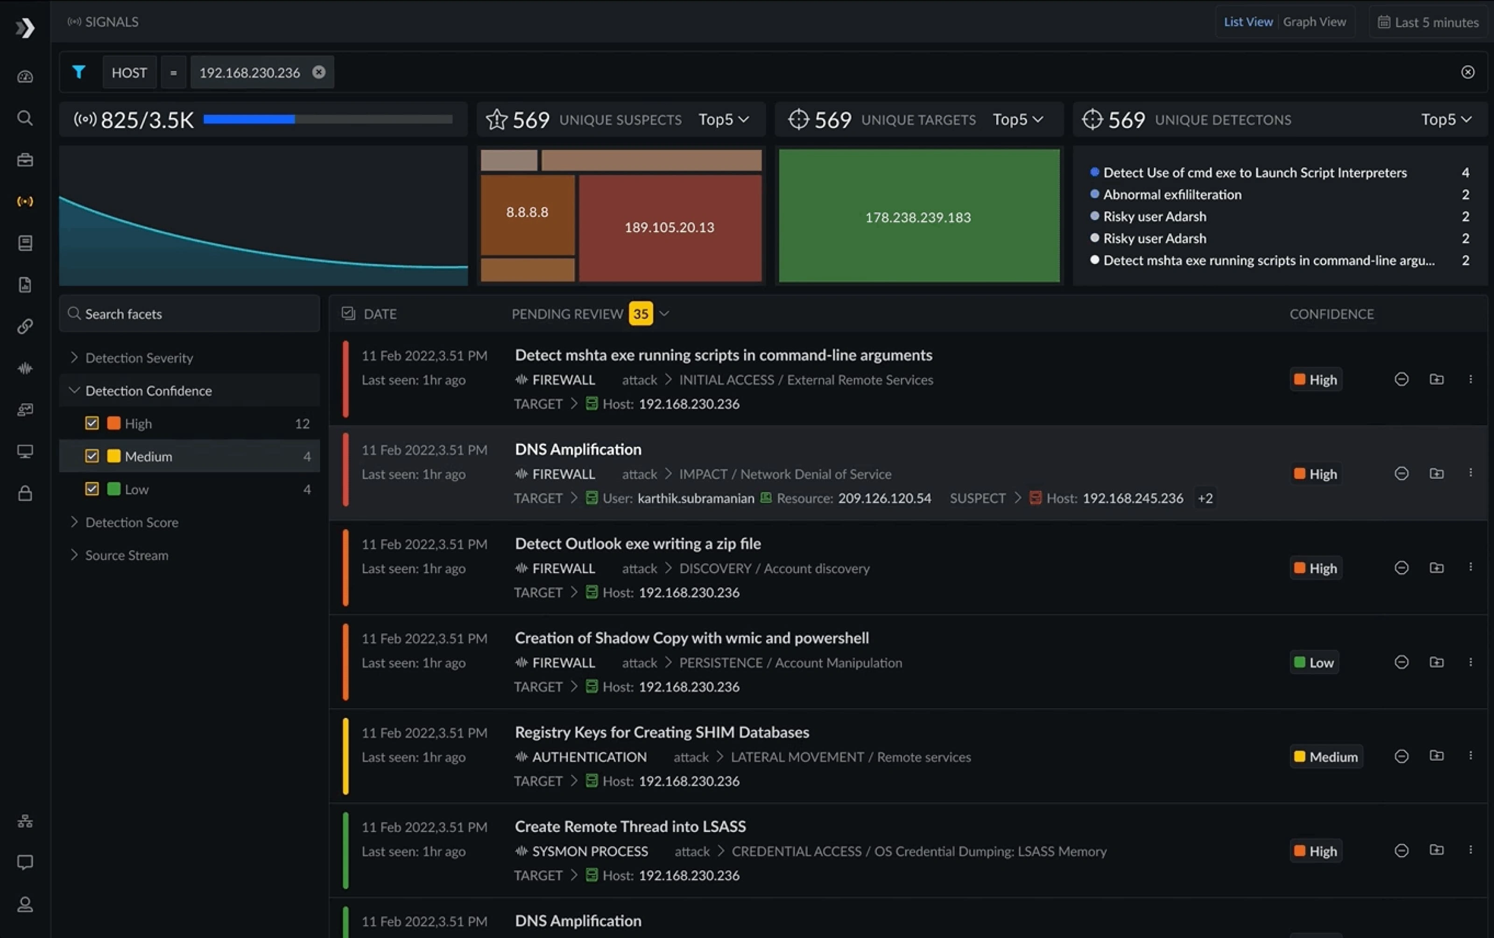Screen dimensions: 1494x938
Task: Open the chat bubble icon in sidebar
Action: point(25,862)
